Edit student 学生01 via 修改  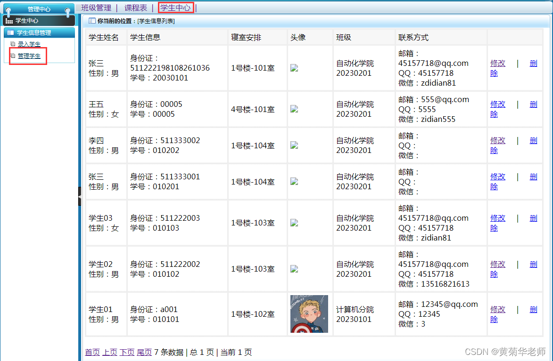coord(498,310)
